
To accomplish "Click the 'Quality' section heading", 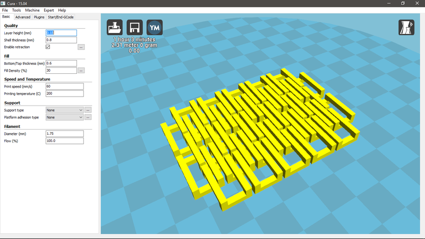I will [x=11, y=25].
